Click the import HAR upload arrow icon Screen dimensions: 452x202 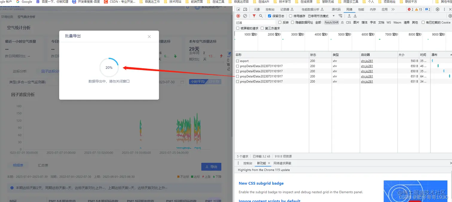point(349,16)
